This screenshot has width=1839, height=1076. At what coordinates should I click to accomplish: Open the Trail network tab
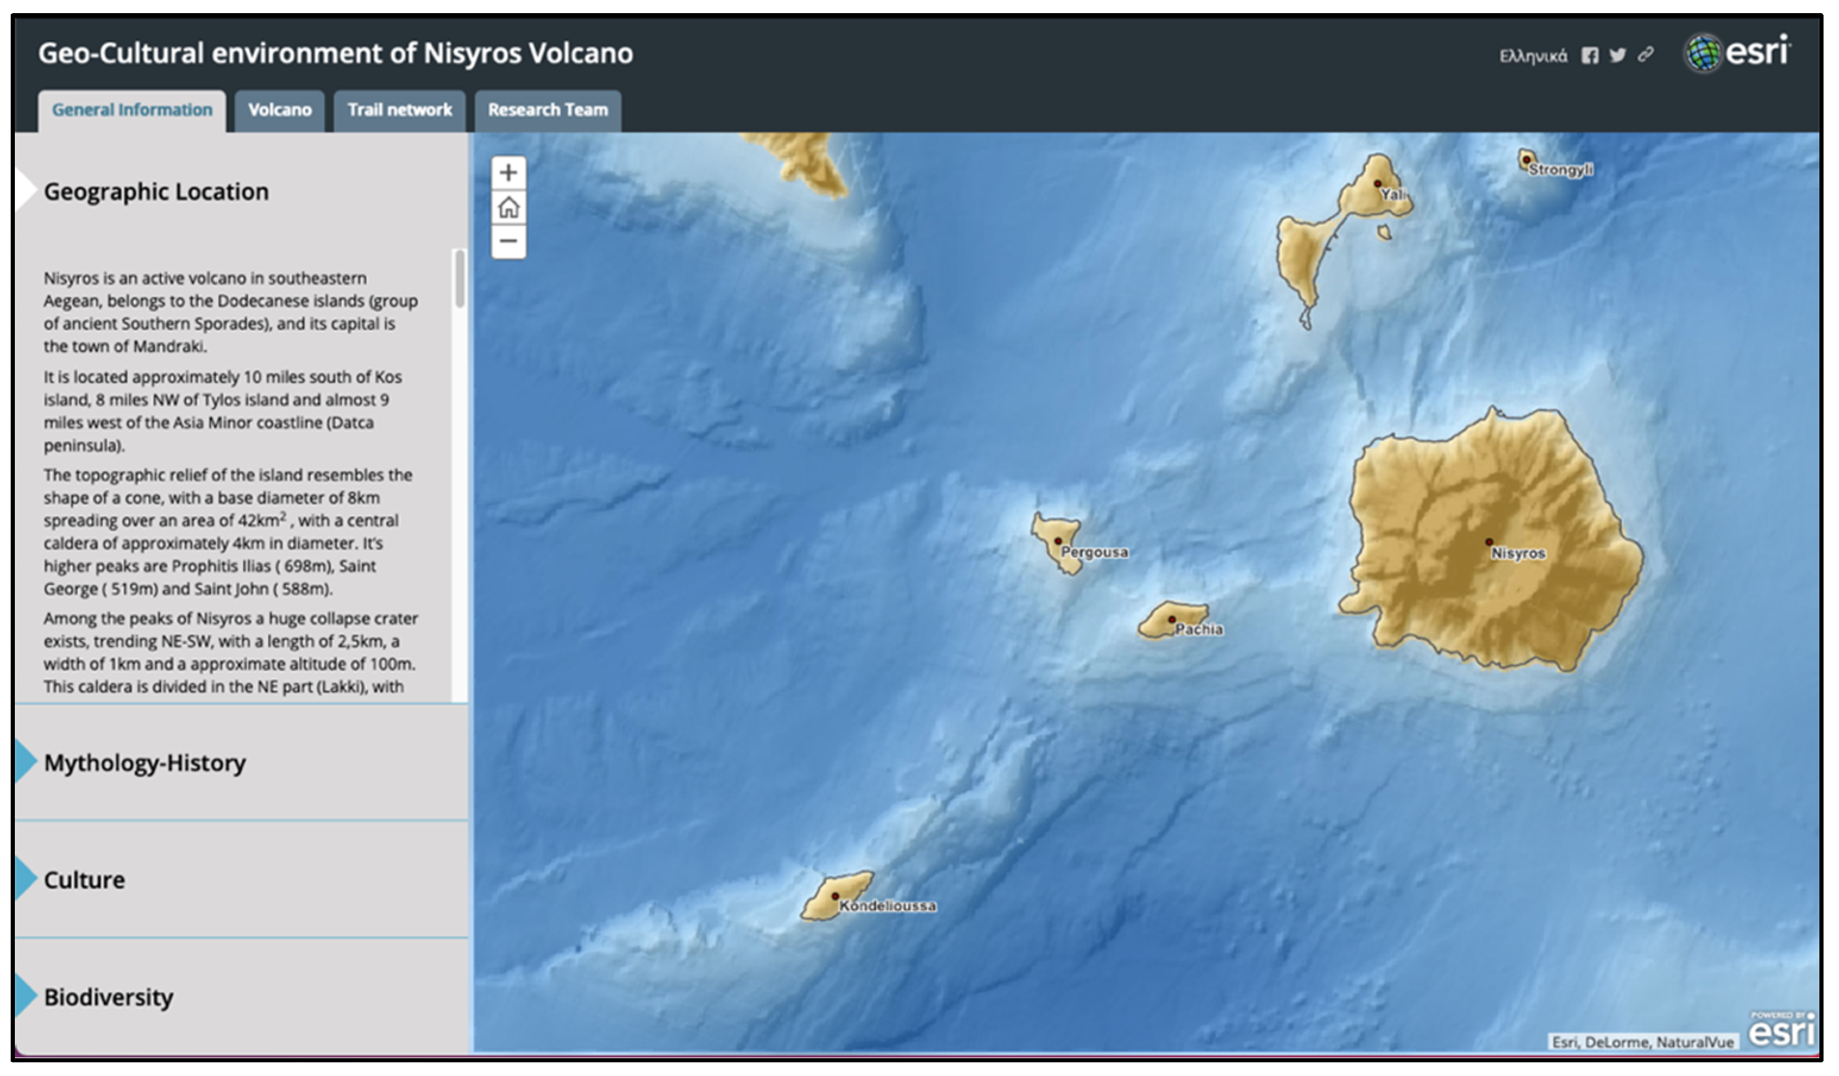[399, 110]
